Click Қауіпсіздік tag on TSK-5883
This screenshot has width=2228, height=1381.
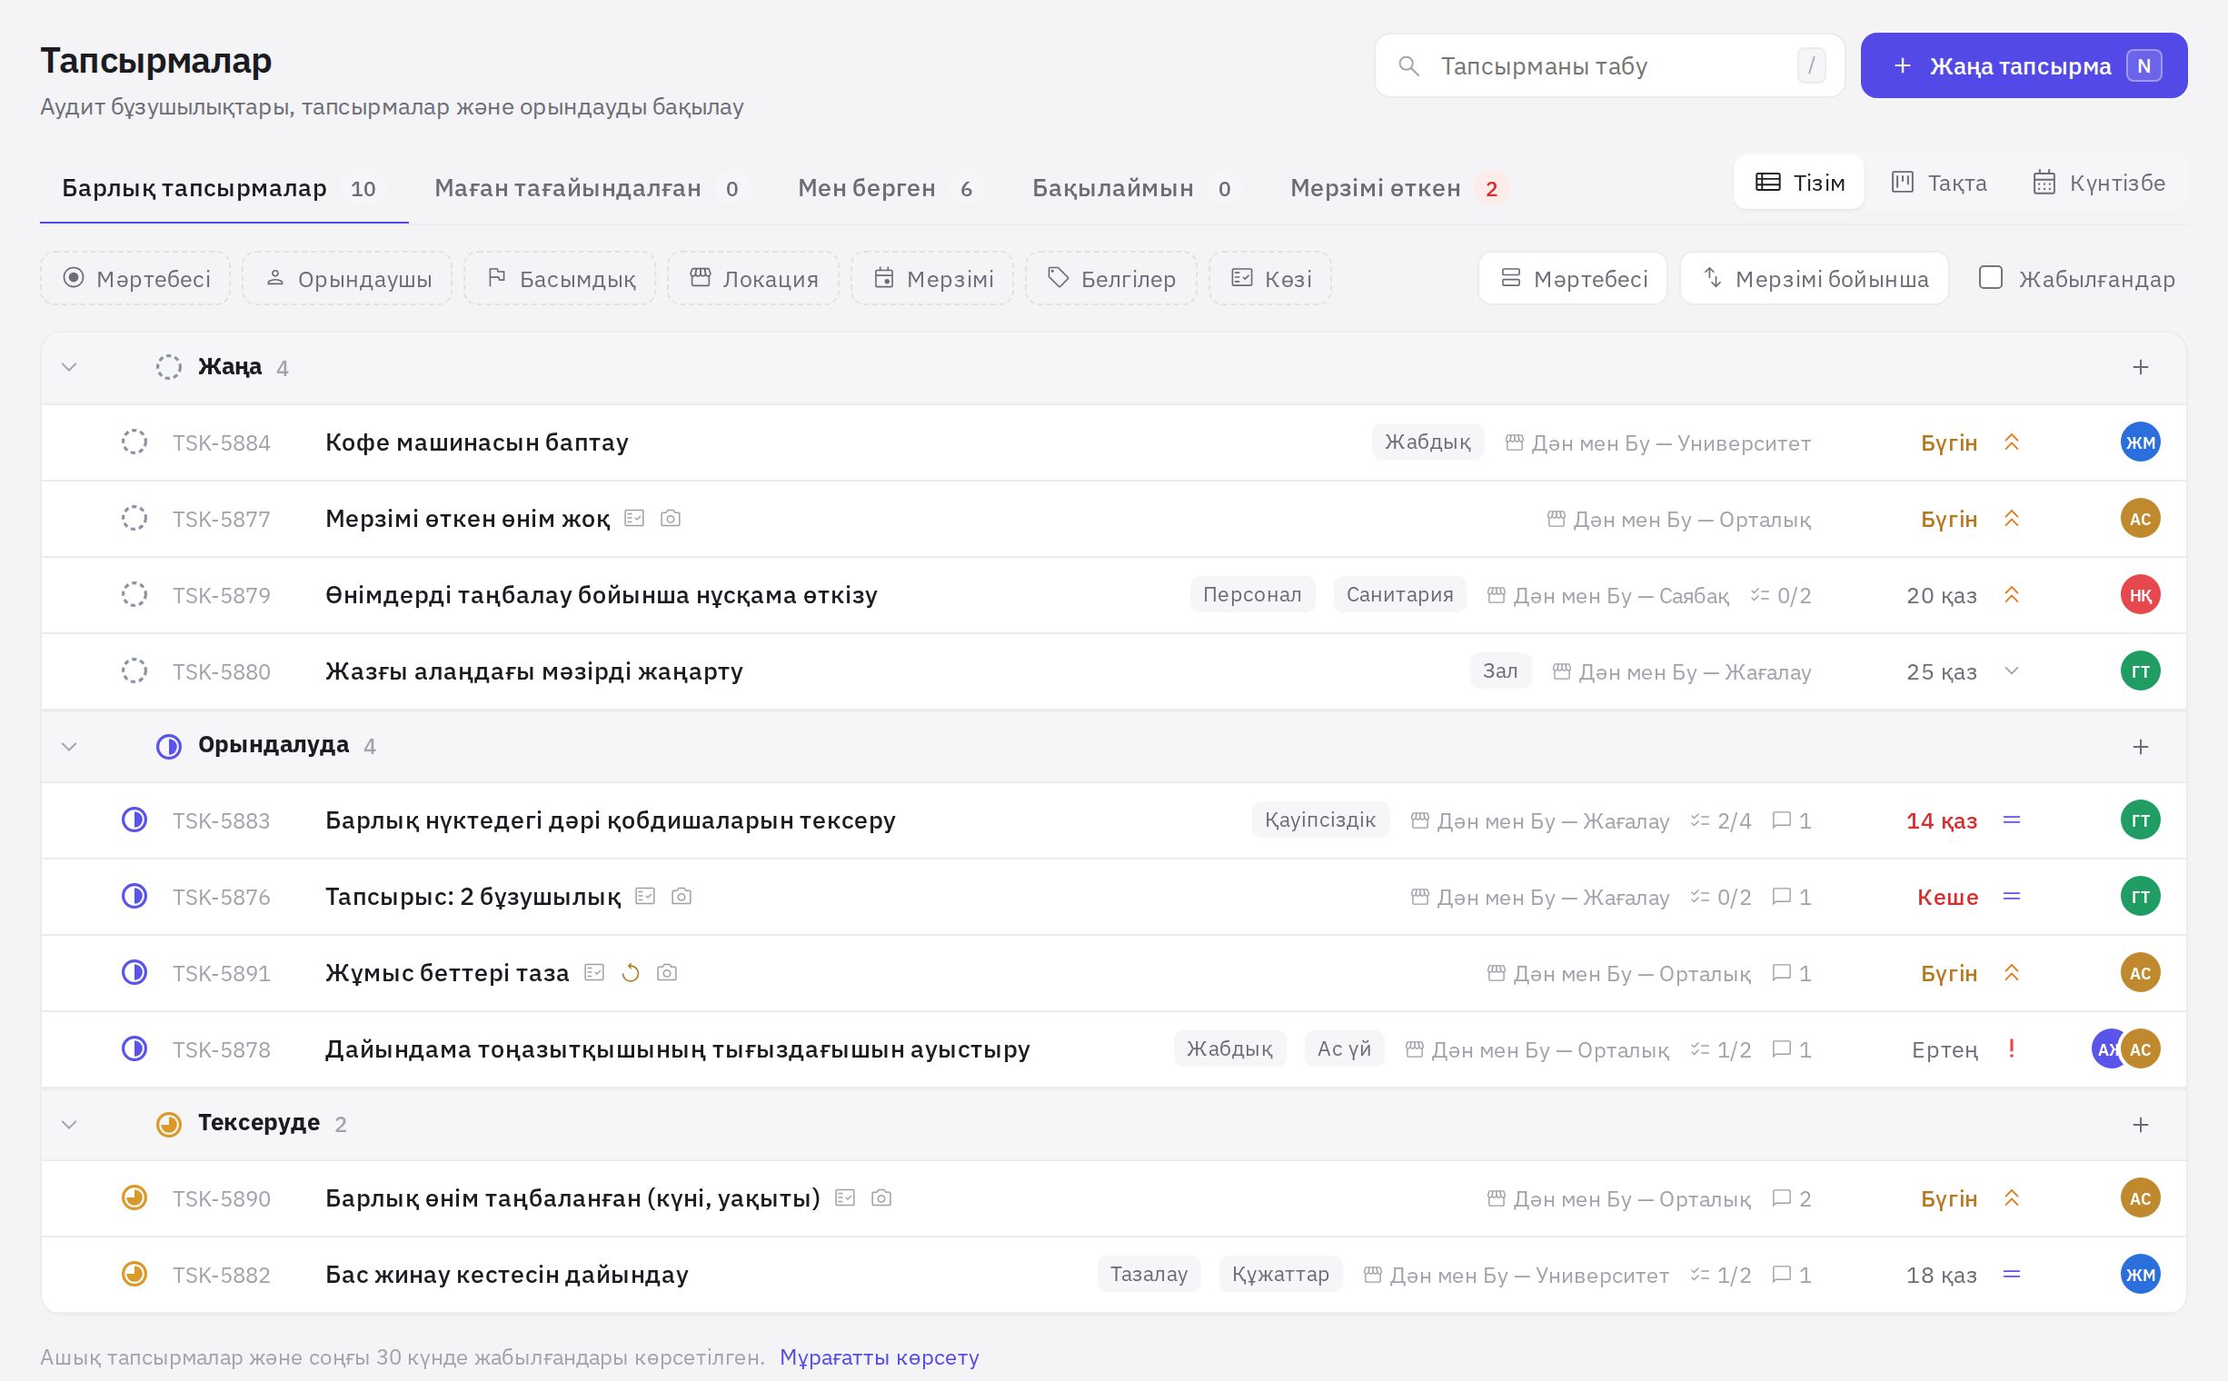(x=1320, y=820)
